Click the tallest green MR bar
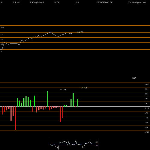Screen dimensions: 150x150 [x=47, y=99]
